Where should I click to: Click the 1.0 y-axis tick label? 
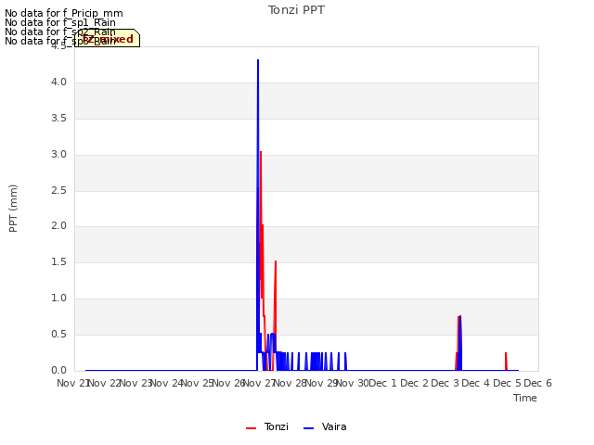[58, 299]
